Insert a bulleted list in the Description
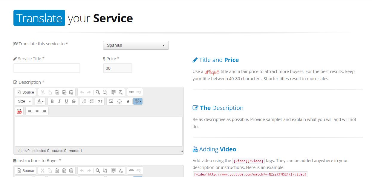Screen dimensions: 372x177 [91, 101]
